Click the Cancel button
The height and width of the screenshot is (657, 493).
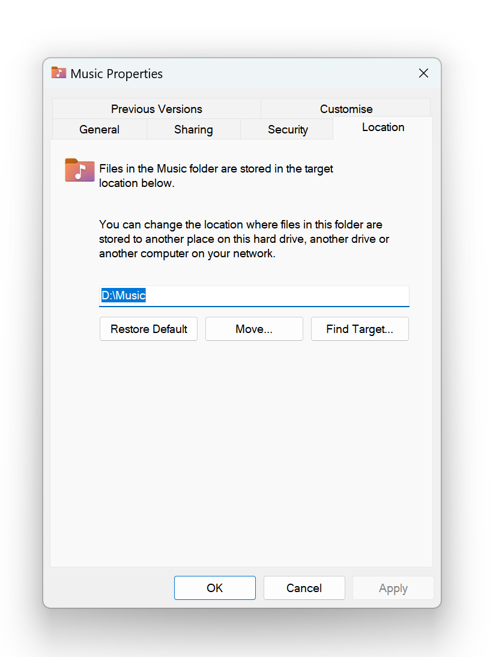(x=304, y=588)
